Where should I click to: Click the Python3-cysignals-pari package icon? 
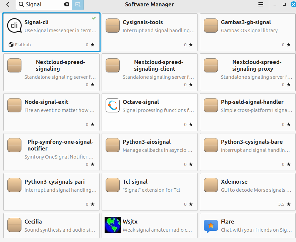[x=14, y=185]
